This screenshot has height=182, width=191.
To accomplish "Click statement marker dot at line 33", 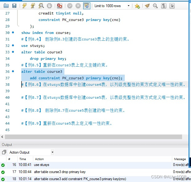I will point(13,52).
